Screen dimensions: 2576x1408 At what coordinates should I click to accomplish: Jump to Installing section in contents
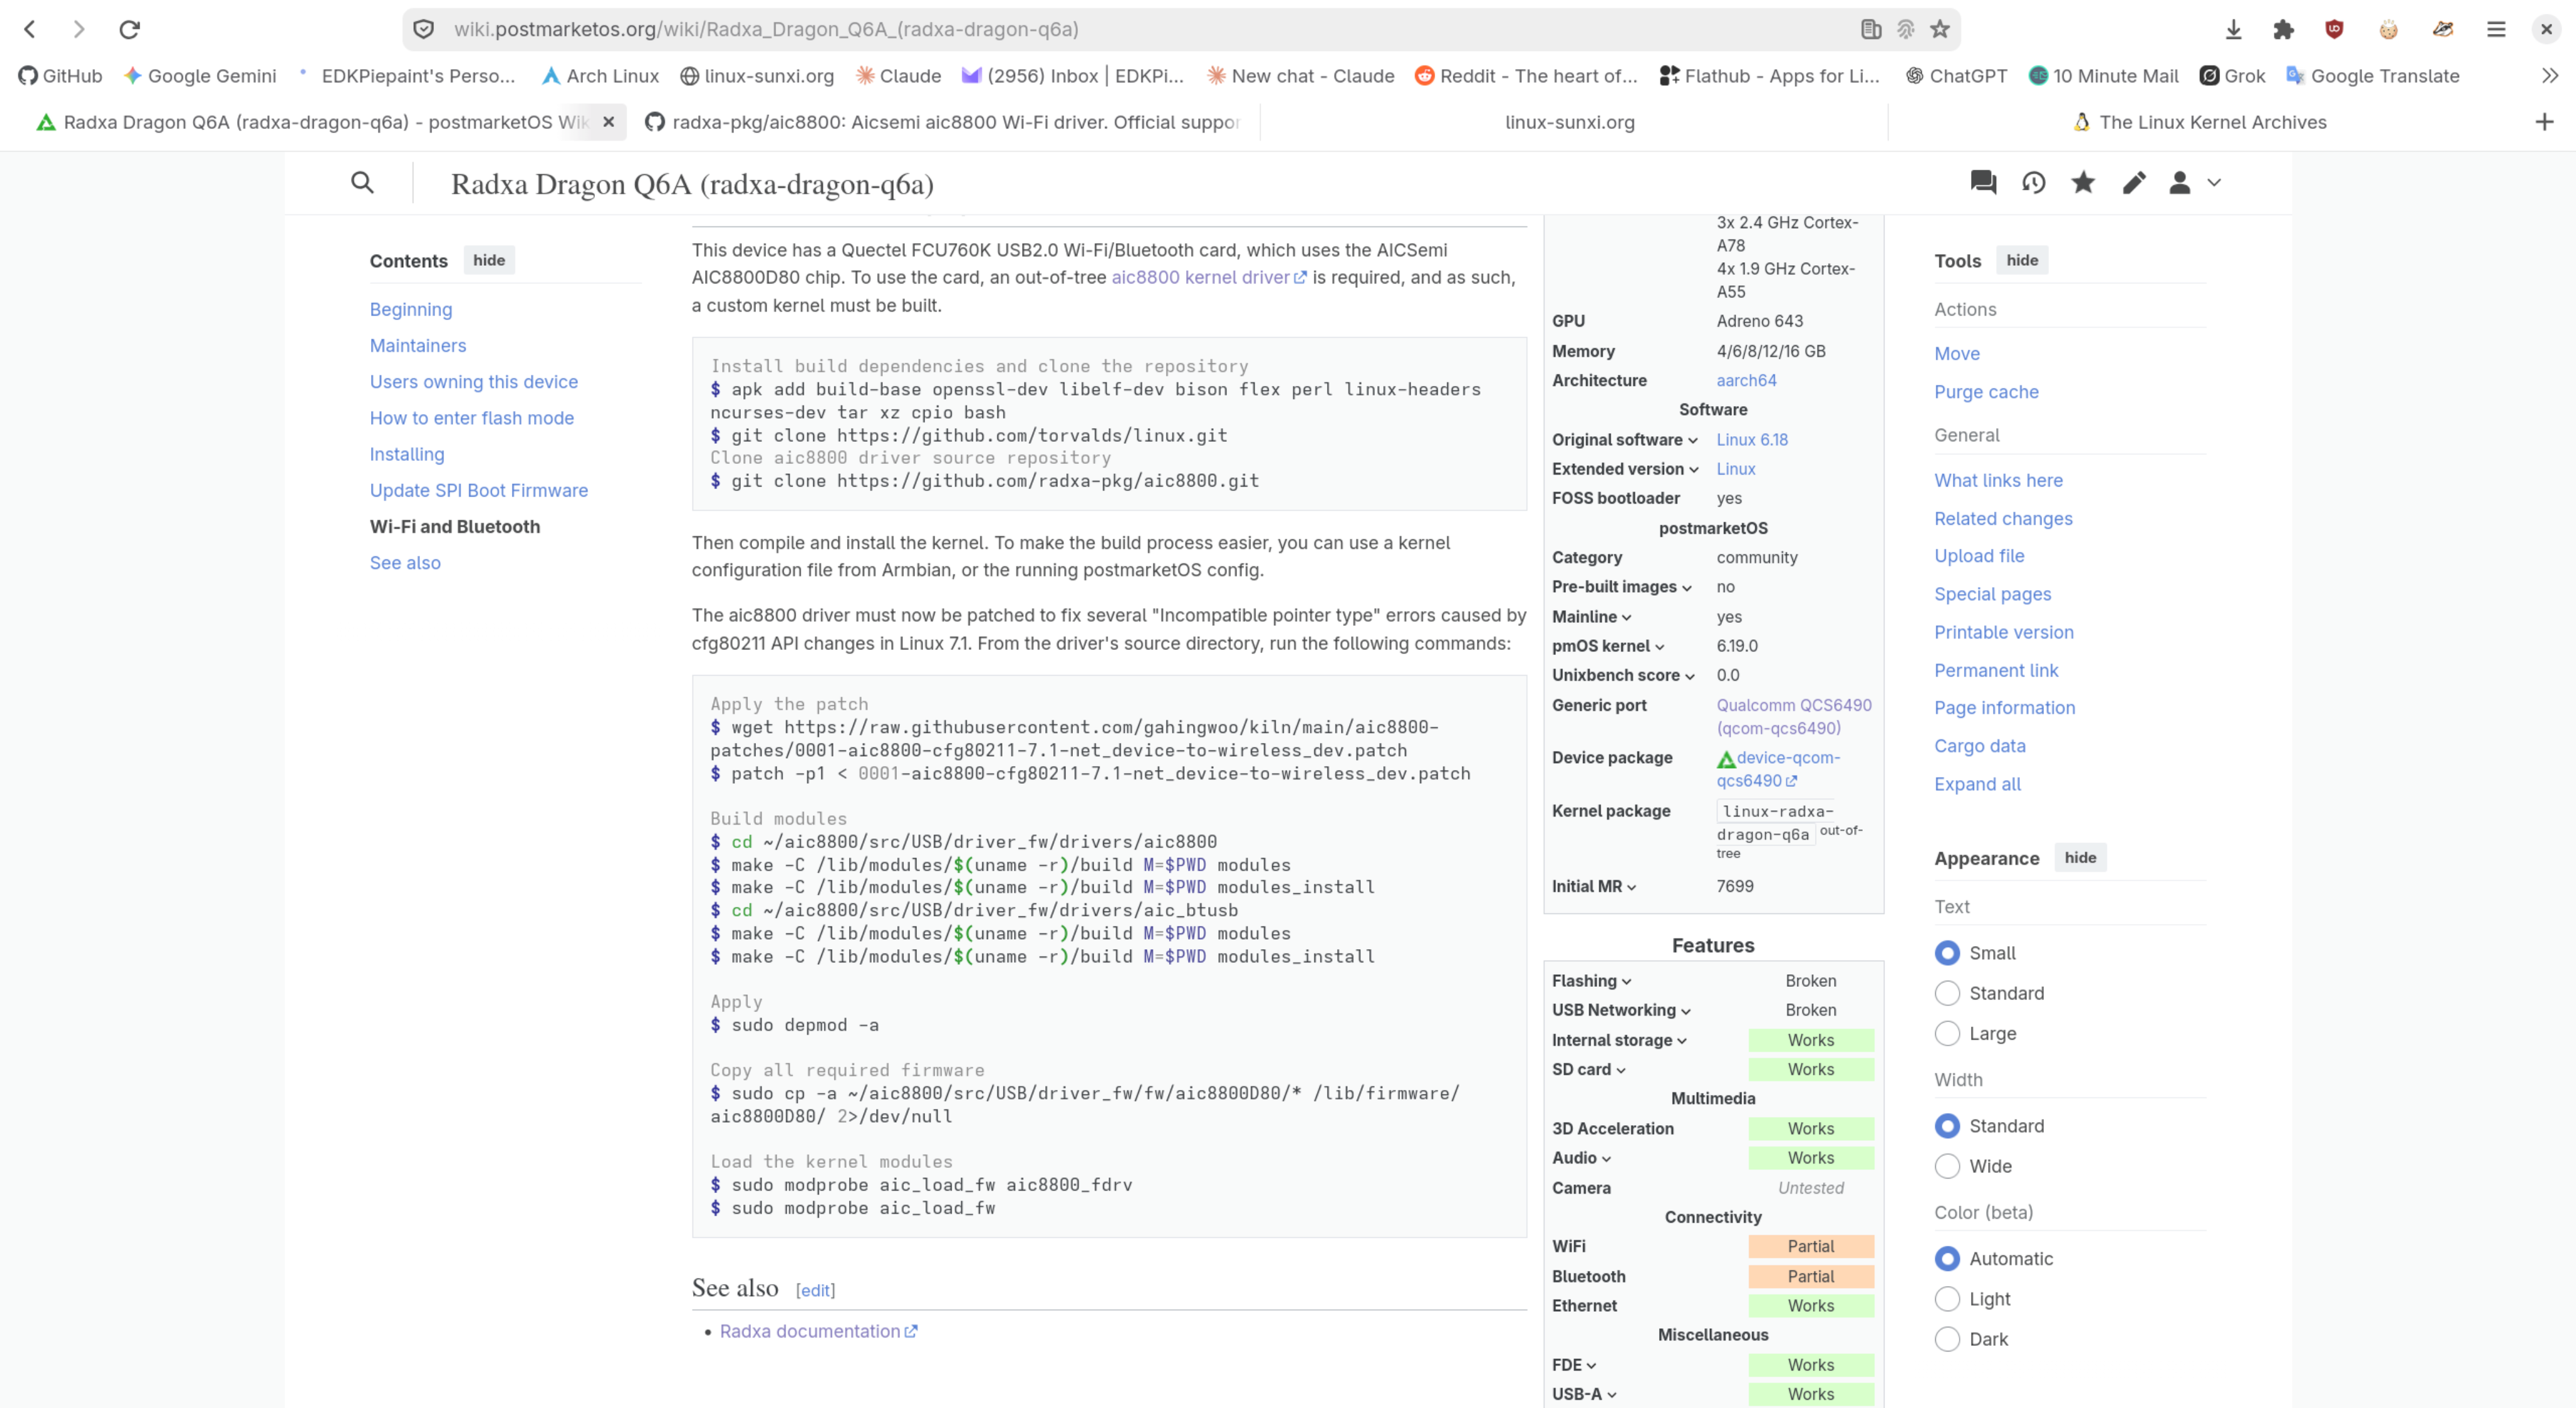tap(407, 454)
